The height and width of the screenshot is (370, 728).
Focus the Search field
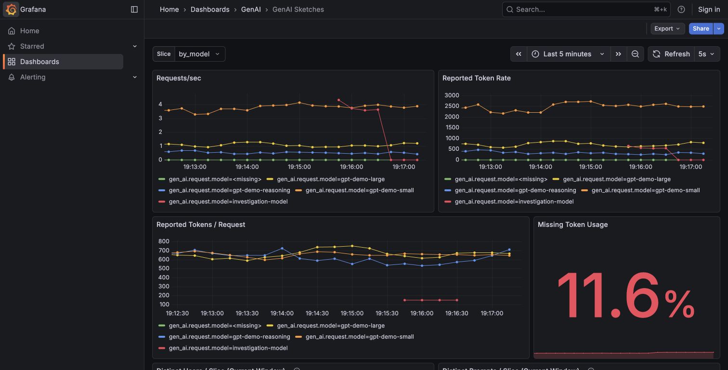pos(586,9)
